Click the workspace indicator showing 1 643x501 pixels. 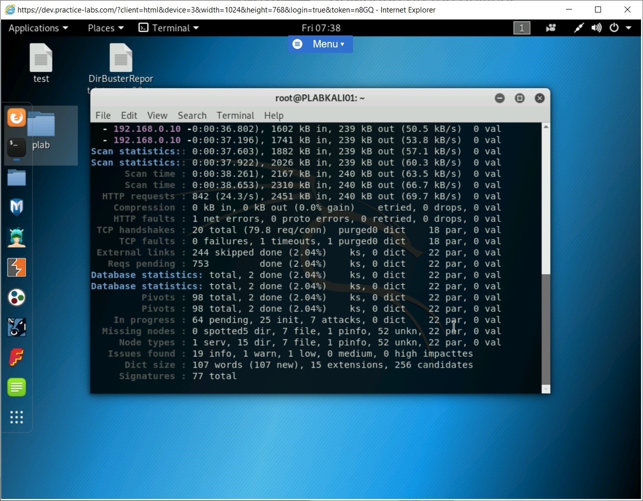pos(521,28)
